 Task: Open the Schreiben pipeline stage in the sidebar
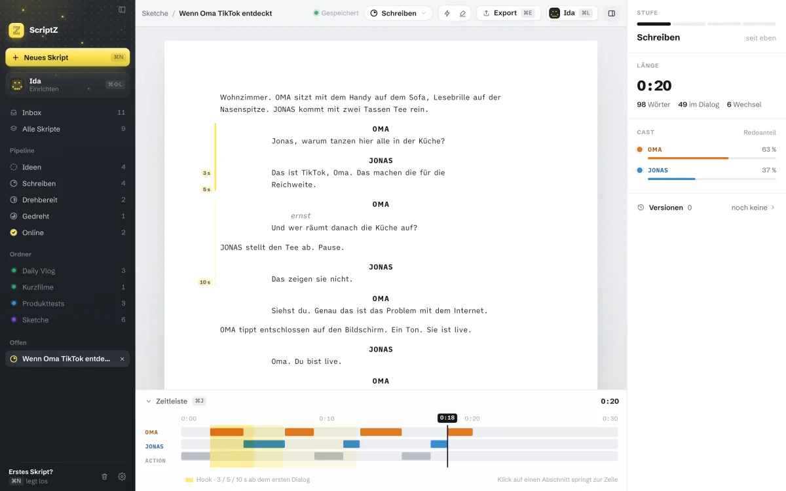click(67, 183)
